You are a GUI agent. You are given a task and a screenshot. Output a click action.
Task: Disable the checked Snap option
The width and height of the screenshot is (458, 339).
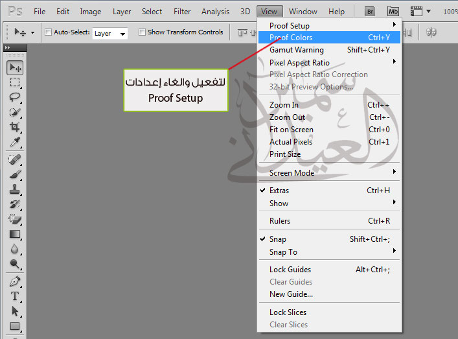pyautogui.click(x=278, y=239)
